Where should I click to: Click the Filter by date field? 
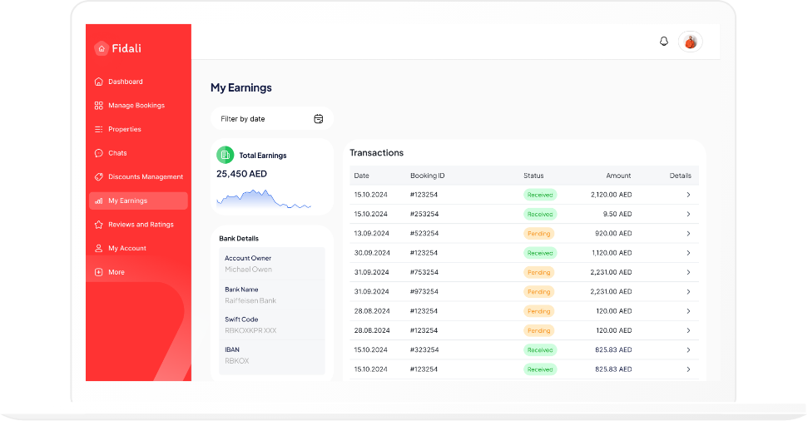coord(272,119)
